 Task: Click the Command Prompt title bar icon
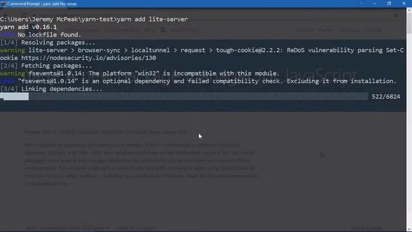pyautogui.click(x=3, y=4)
